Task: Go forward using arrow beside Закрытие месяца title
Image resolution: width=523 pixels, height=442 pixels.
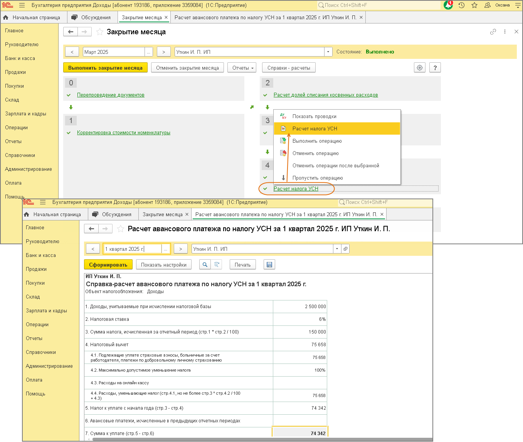Action: coord(84,32)
